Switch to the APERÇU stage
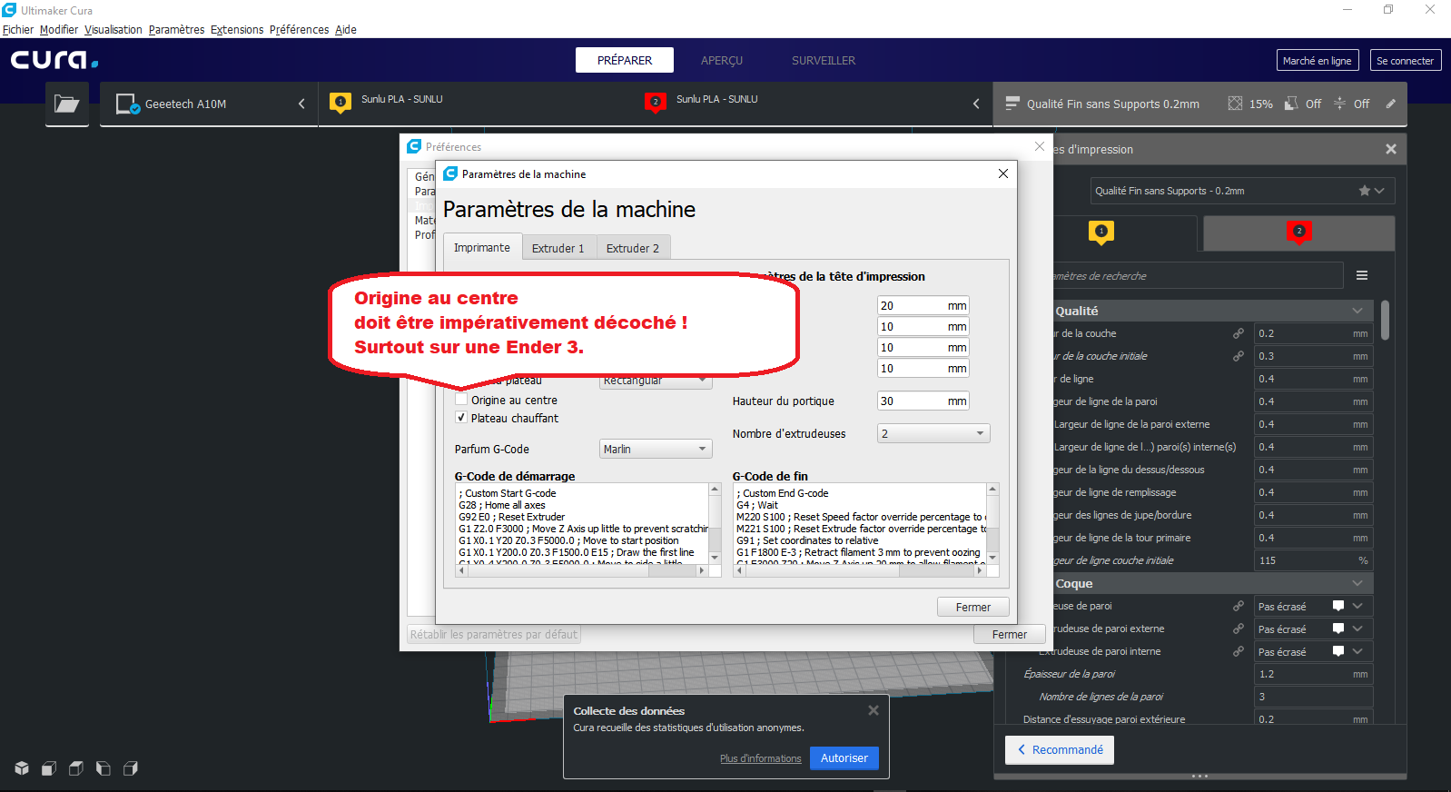Screen dimensions: 1451x792 [722, 60]
